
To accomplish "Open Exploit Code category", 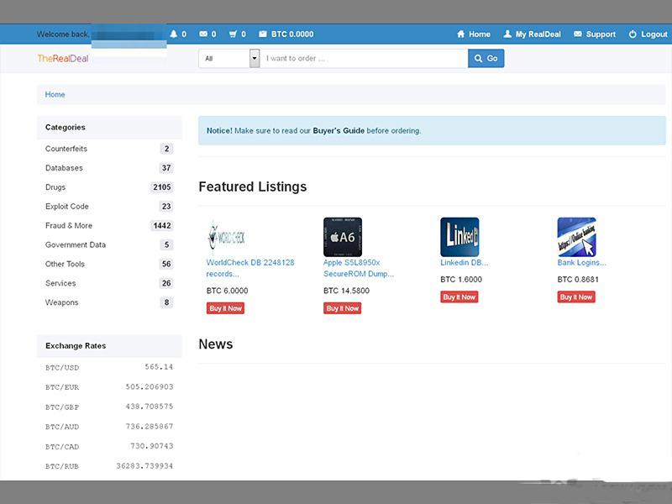I will (x=67, y=206).
